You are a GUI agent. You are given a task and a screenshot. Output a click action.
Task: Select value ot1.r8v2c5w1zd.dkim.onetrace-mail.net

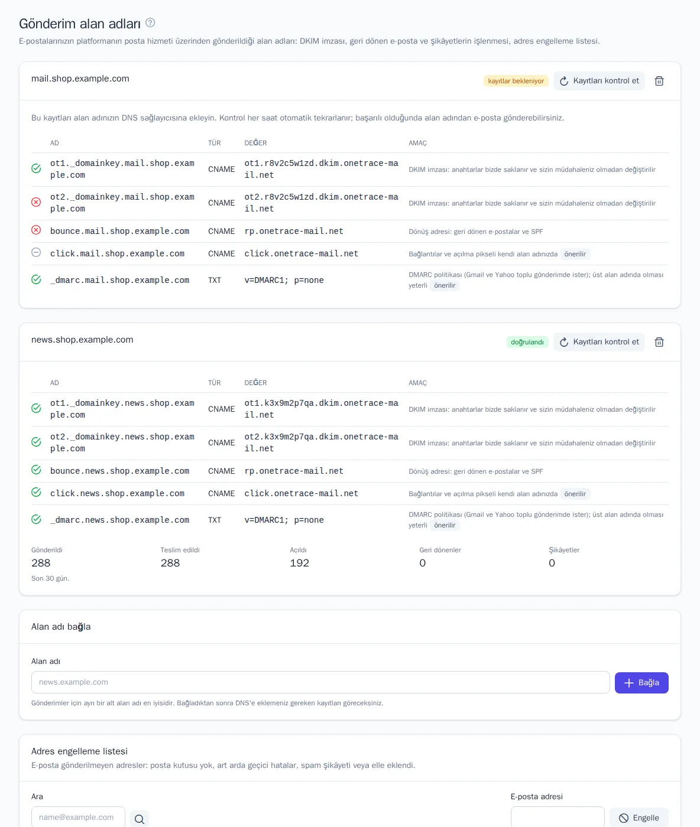pyautogui.click(x=322, y=170)
